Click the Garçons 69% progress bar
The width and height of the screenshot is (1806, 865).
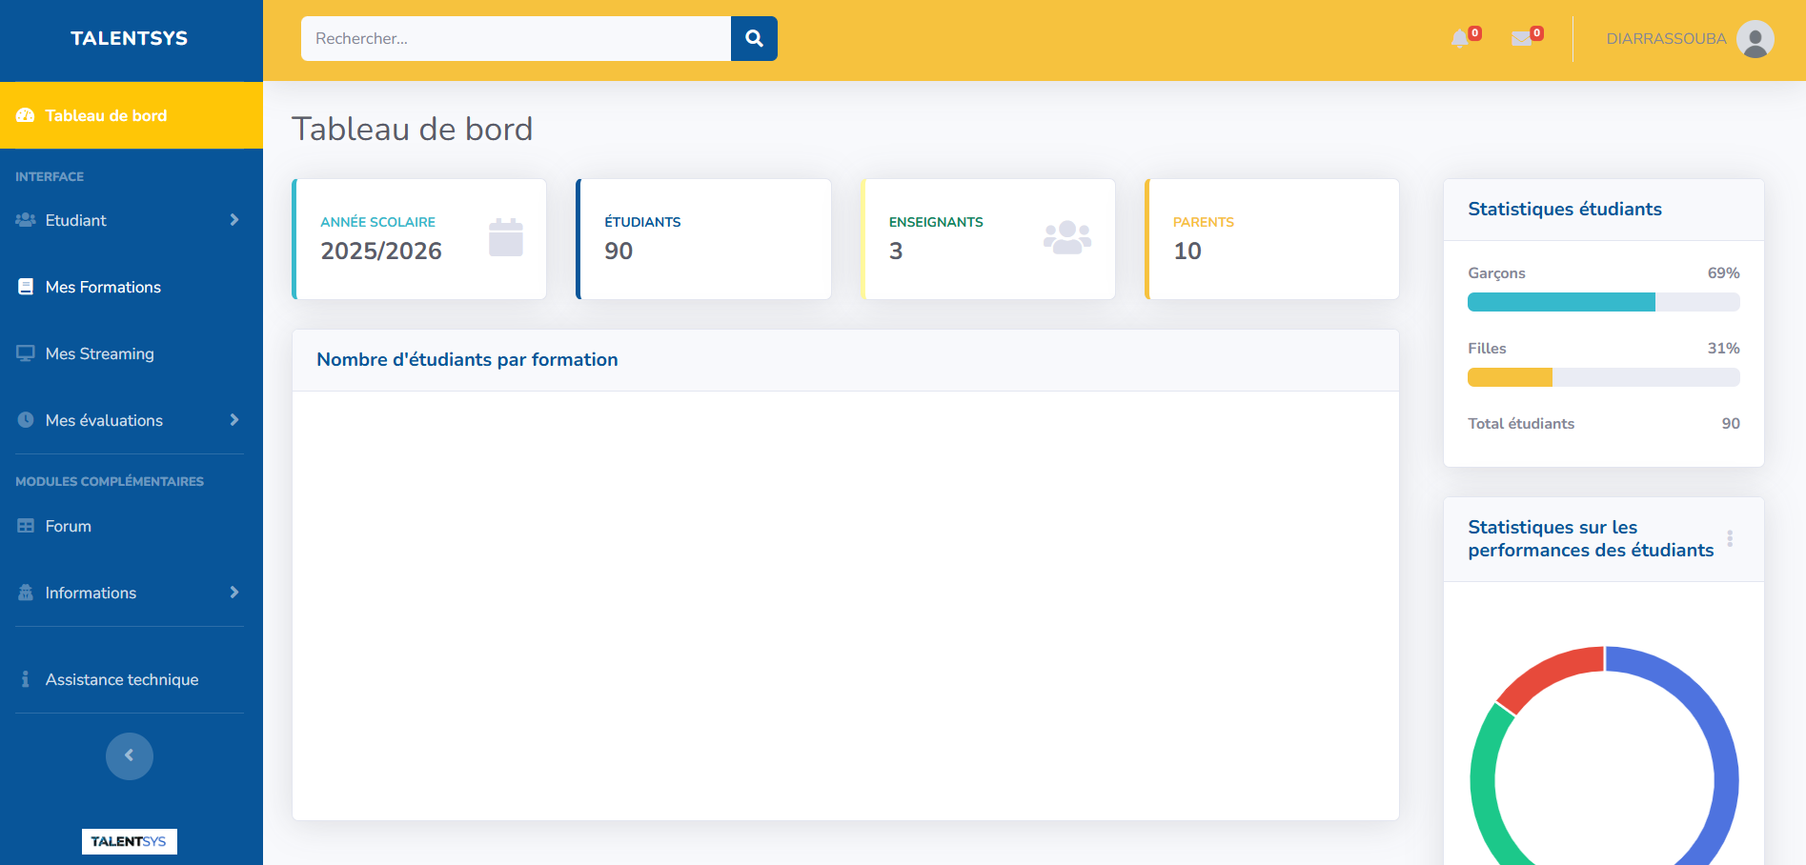[1603, 302]
